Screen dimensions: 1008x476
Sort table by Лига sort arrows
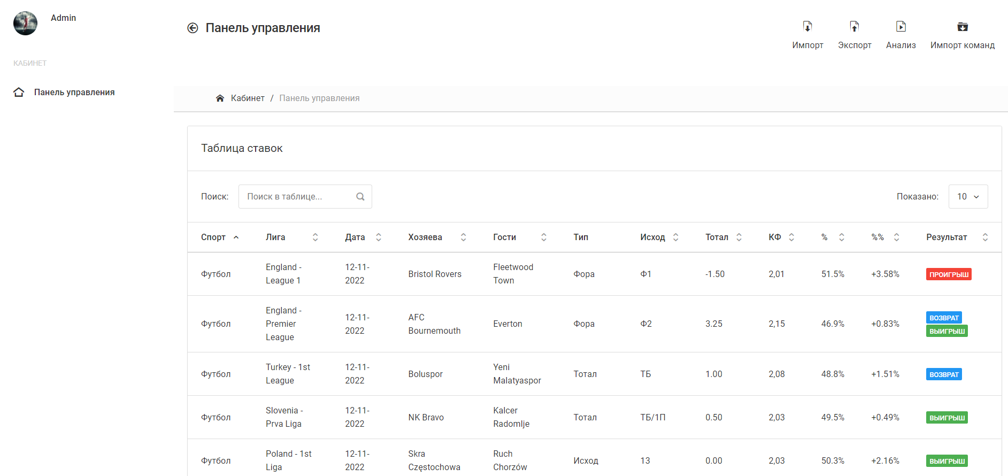pyautogui.click(x=316, y=237)
